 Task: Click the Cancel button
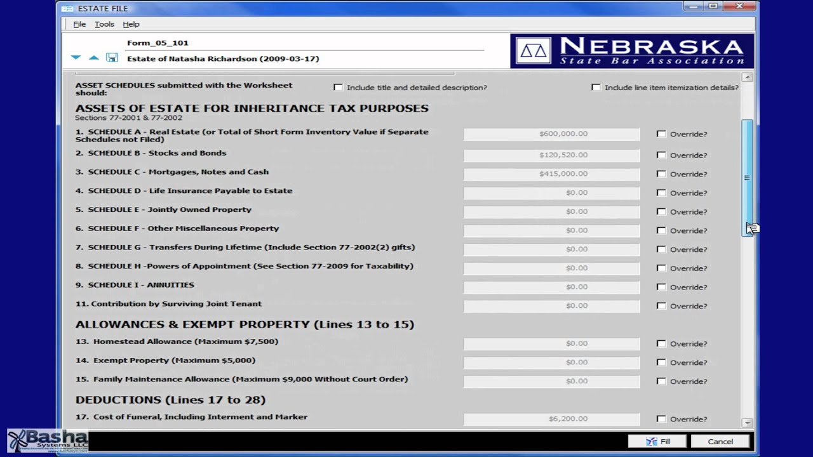point(720,441)
